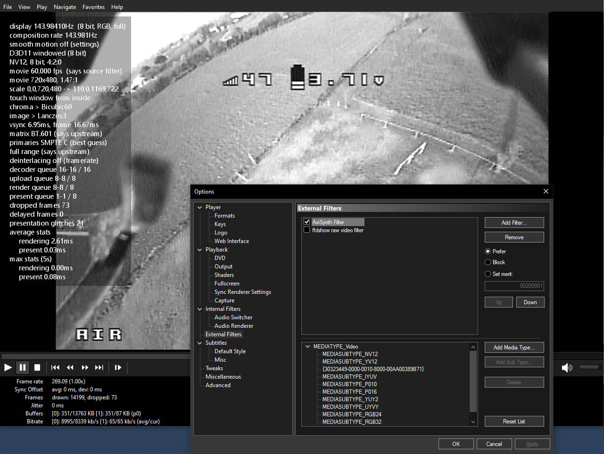Collapse the Subtitles tree section
The width and height of the screenshot is (604, 454).
pyautogui.click(x=200, y=343)
